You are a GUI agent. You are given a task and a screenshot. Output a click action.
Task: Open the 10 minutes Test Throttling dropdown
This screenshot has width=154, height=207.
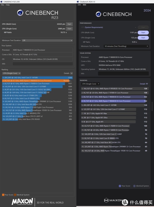tap(126, 46)
